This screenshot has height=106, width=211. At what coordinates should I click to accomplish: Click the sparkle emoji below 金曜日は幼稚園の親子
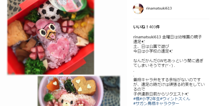[143, 42]
